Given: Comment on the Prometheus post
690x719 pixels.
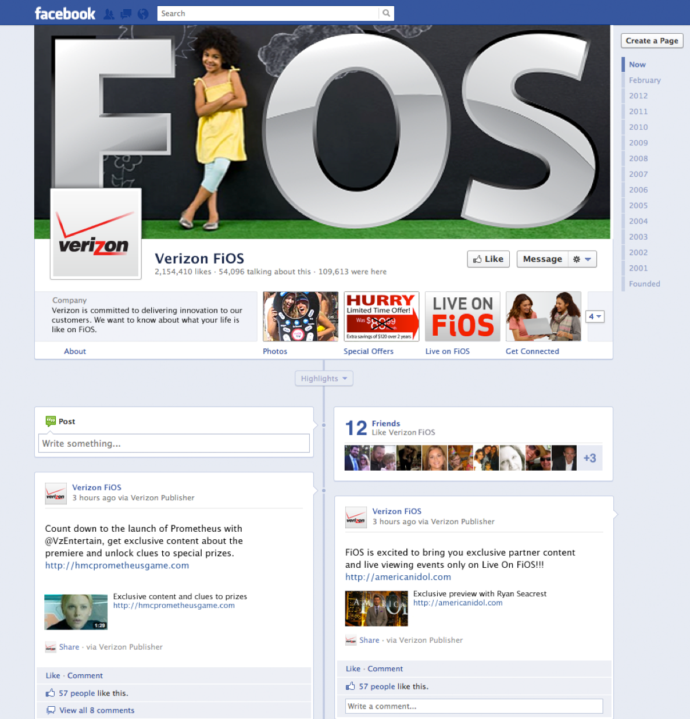Looking at the screenshot, I should coord(85,675).
